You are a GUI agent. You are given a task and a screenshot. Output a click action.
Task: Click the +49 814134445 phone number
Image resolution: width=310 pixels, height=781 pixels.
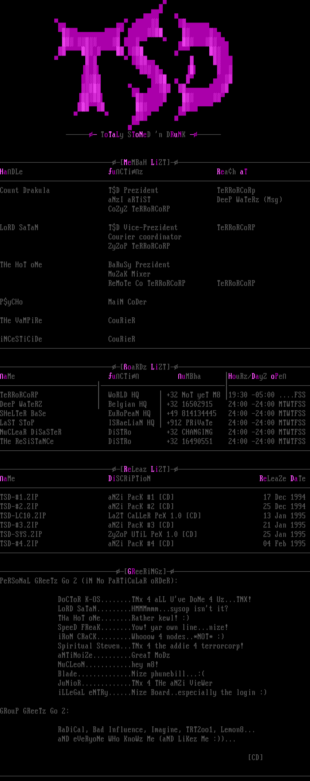[x=192, y=413]
